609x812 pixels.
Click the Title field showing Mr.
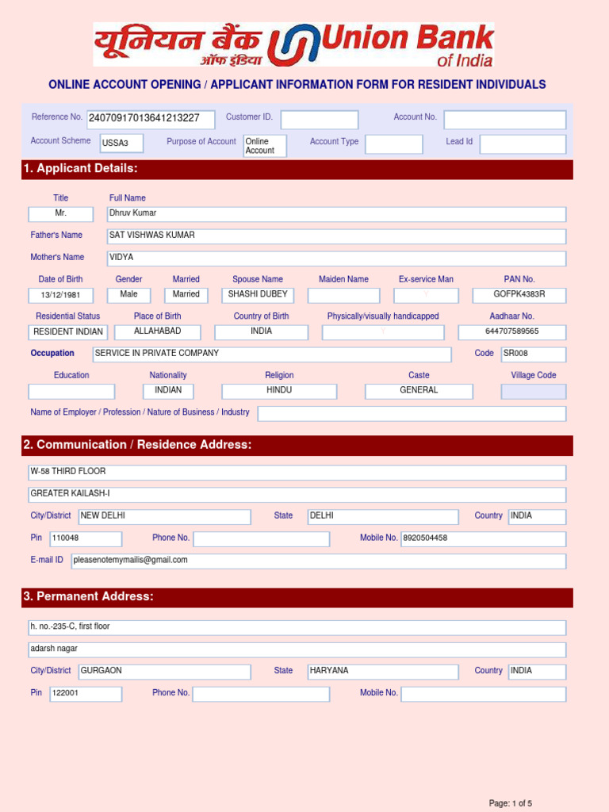click(60, 214)
